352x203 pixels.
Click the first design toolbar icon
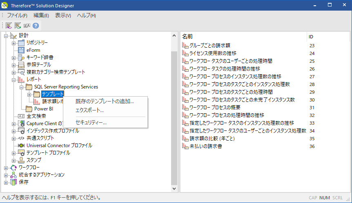9,25
